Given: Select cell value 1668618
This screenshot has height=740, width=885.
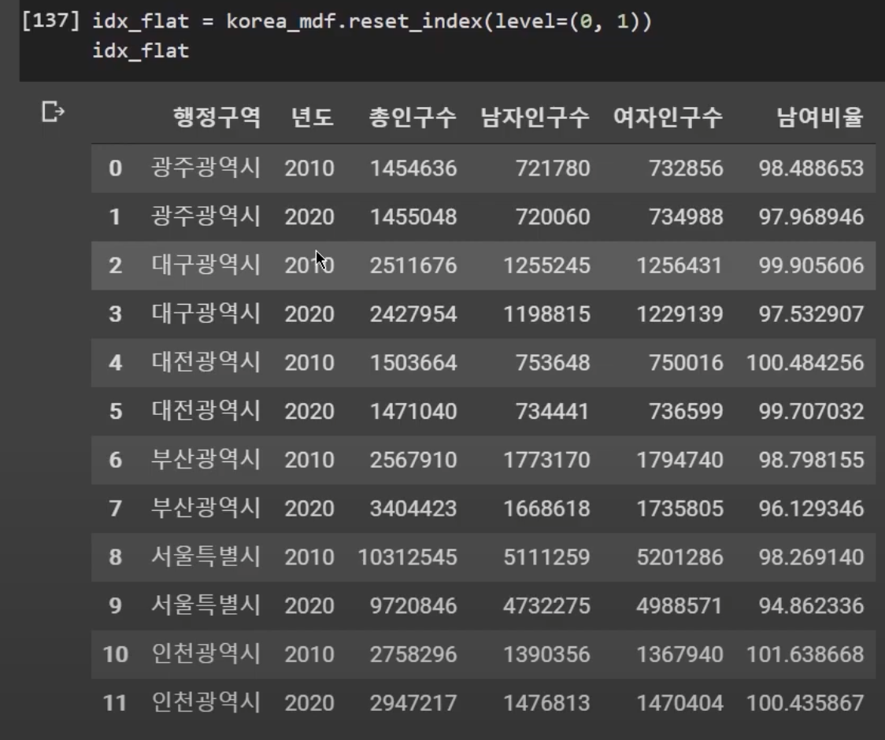Looking at the screenshot, I should point(546,508).
